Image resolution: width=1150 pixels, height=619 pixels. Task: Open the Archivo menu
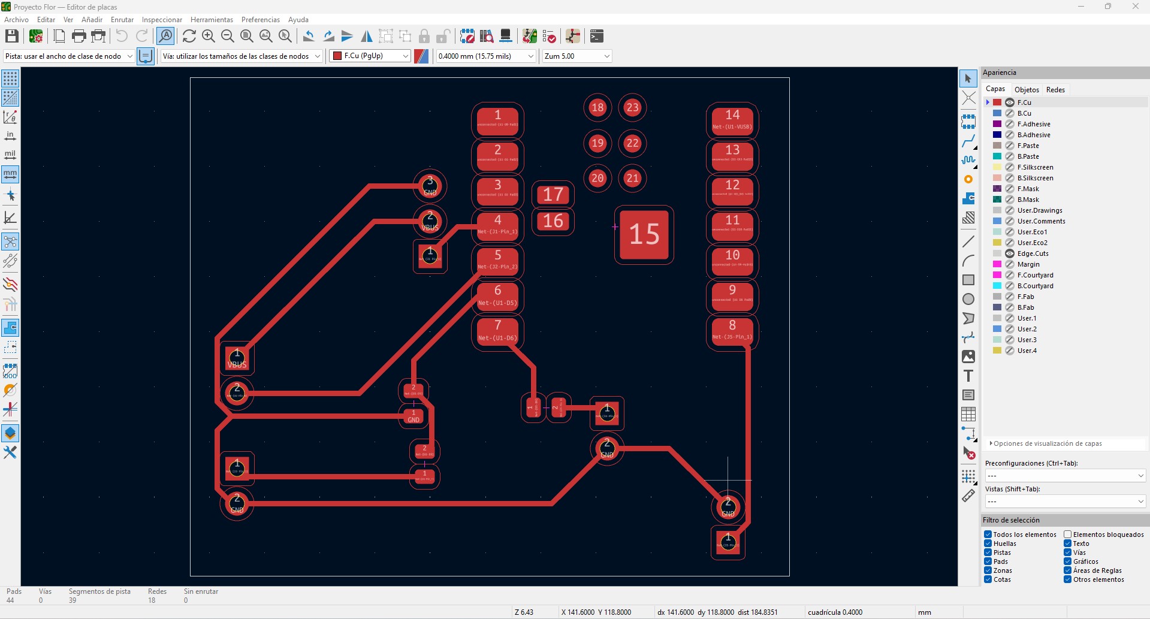coord(16,20)
